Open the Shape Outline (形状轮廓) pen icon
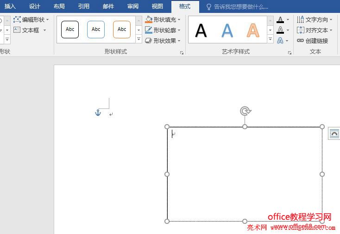Screen dimensions: 340x234 tap(149, 30)
